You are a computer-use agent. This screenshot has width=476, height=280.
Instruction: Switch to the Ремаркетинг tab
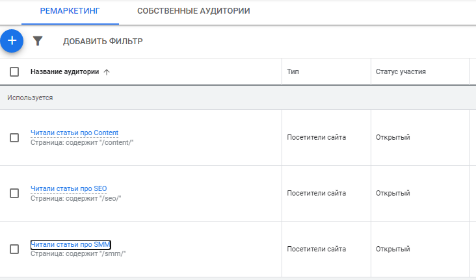coord(70,12)
